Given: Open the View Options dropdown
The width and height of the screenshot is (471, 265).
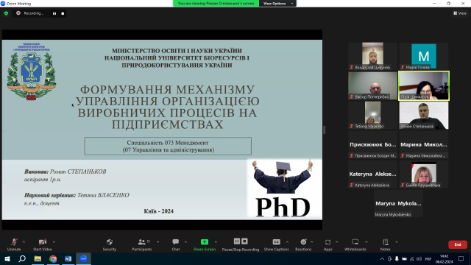Looking at the screenshot, I should point(277,3).
